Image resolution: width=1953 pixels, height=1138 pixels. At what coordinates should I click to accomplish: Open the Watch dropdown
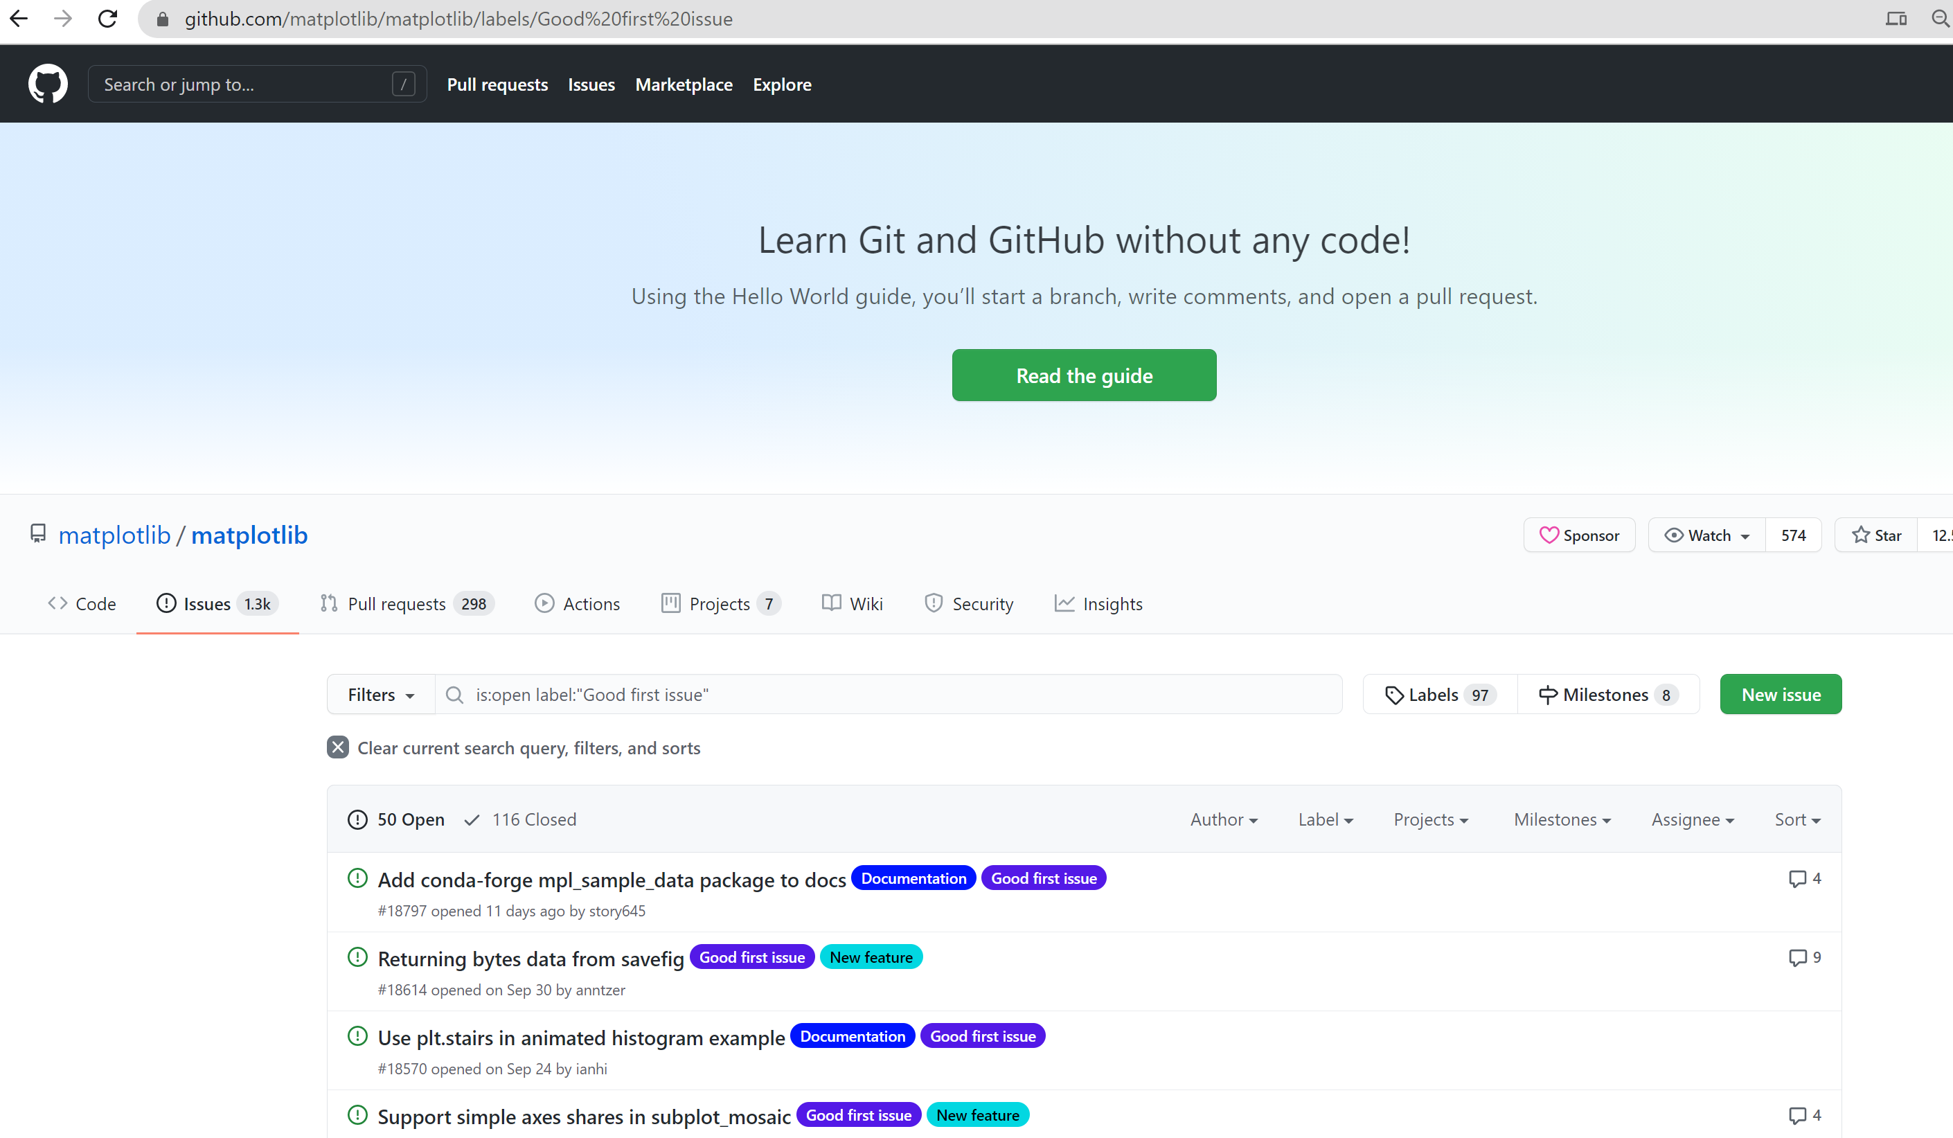click(1707, 535)
